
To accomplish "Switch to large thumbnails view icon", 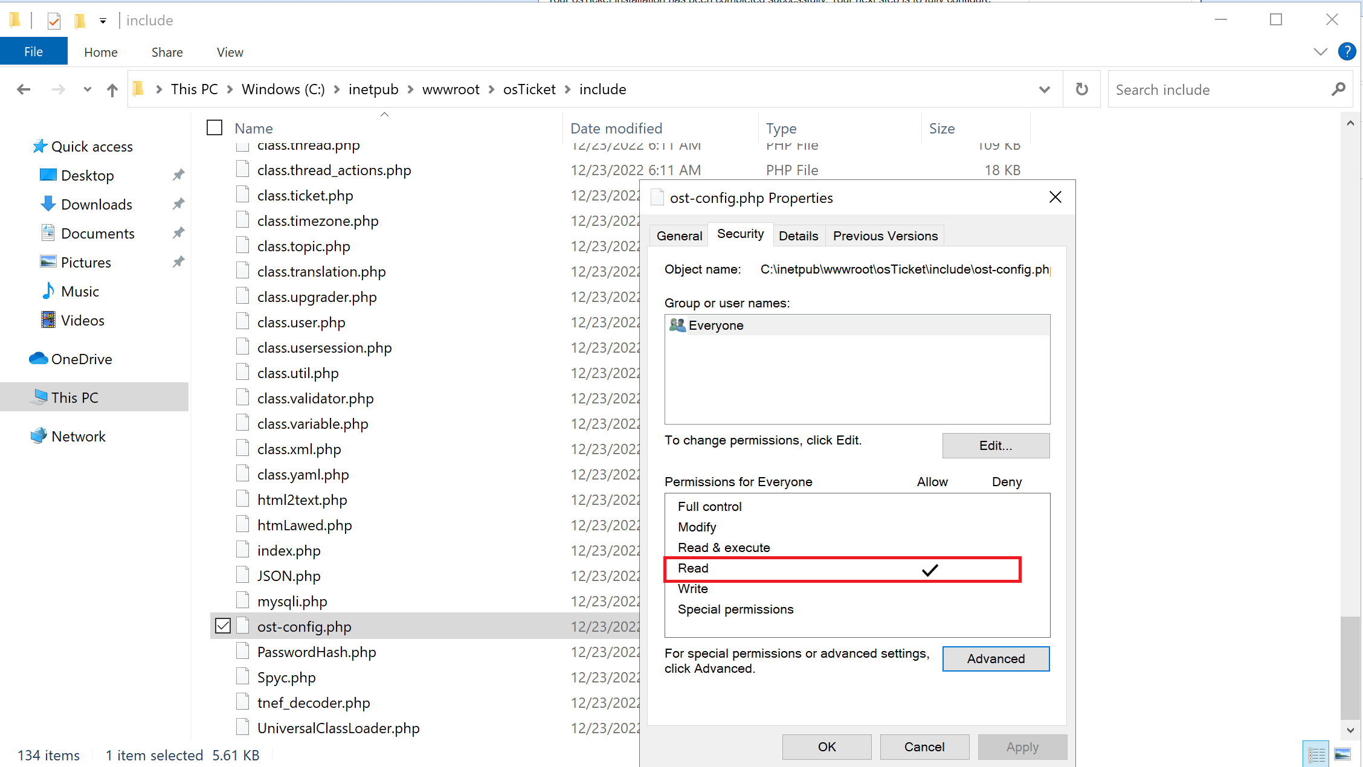I will tap(1342, 754).
